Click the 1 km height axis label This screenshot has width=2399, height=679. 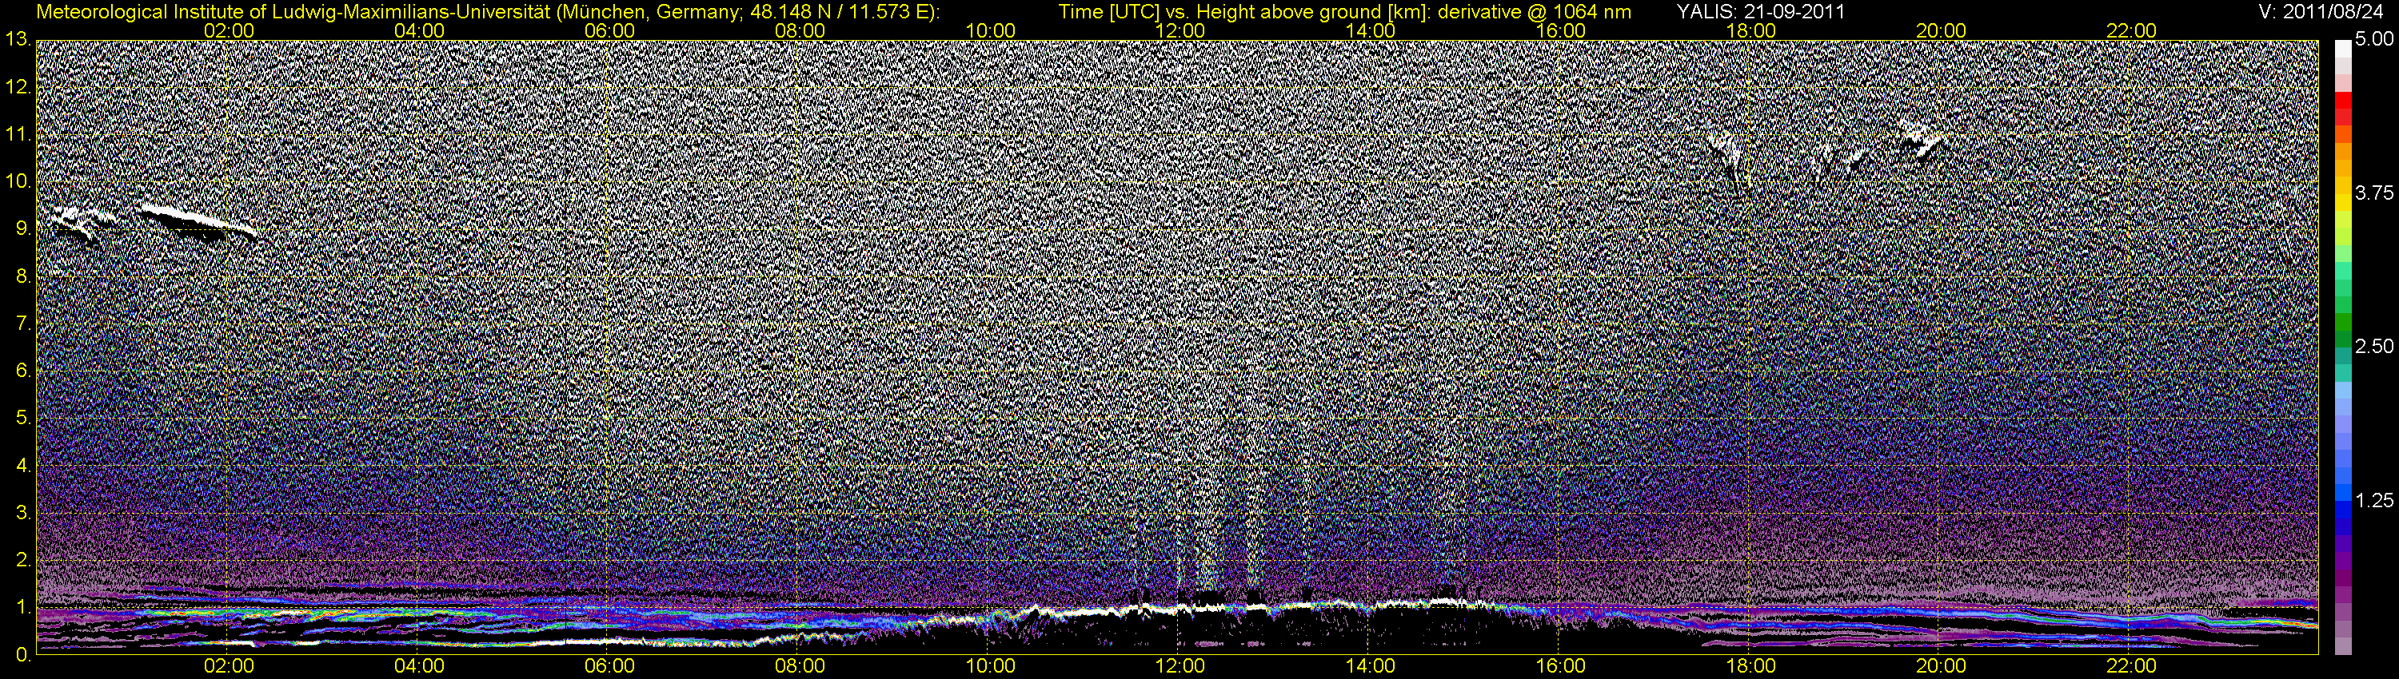point(22,609)
